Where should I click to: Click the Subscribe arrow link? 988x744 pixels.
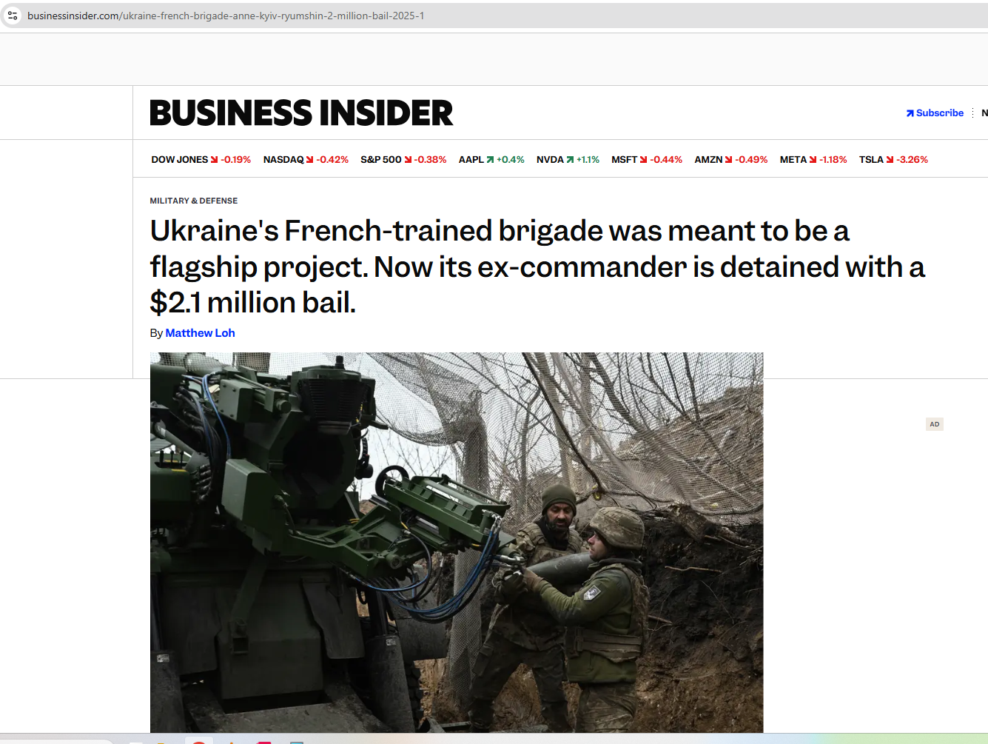click(935, 113)
